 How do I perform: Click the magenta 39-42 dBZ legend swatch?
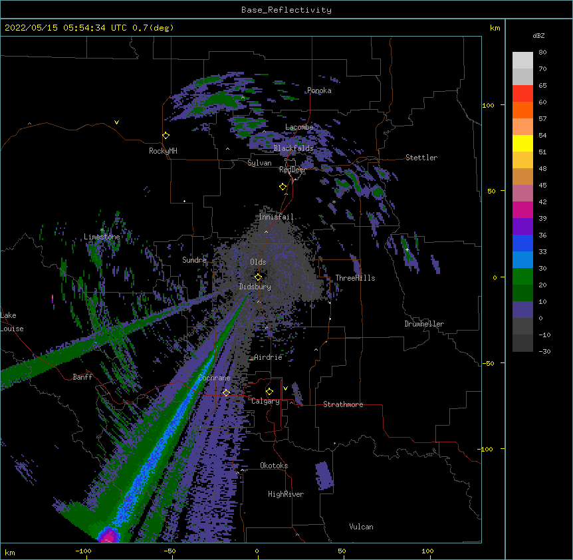522,210
